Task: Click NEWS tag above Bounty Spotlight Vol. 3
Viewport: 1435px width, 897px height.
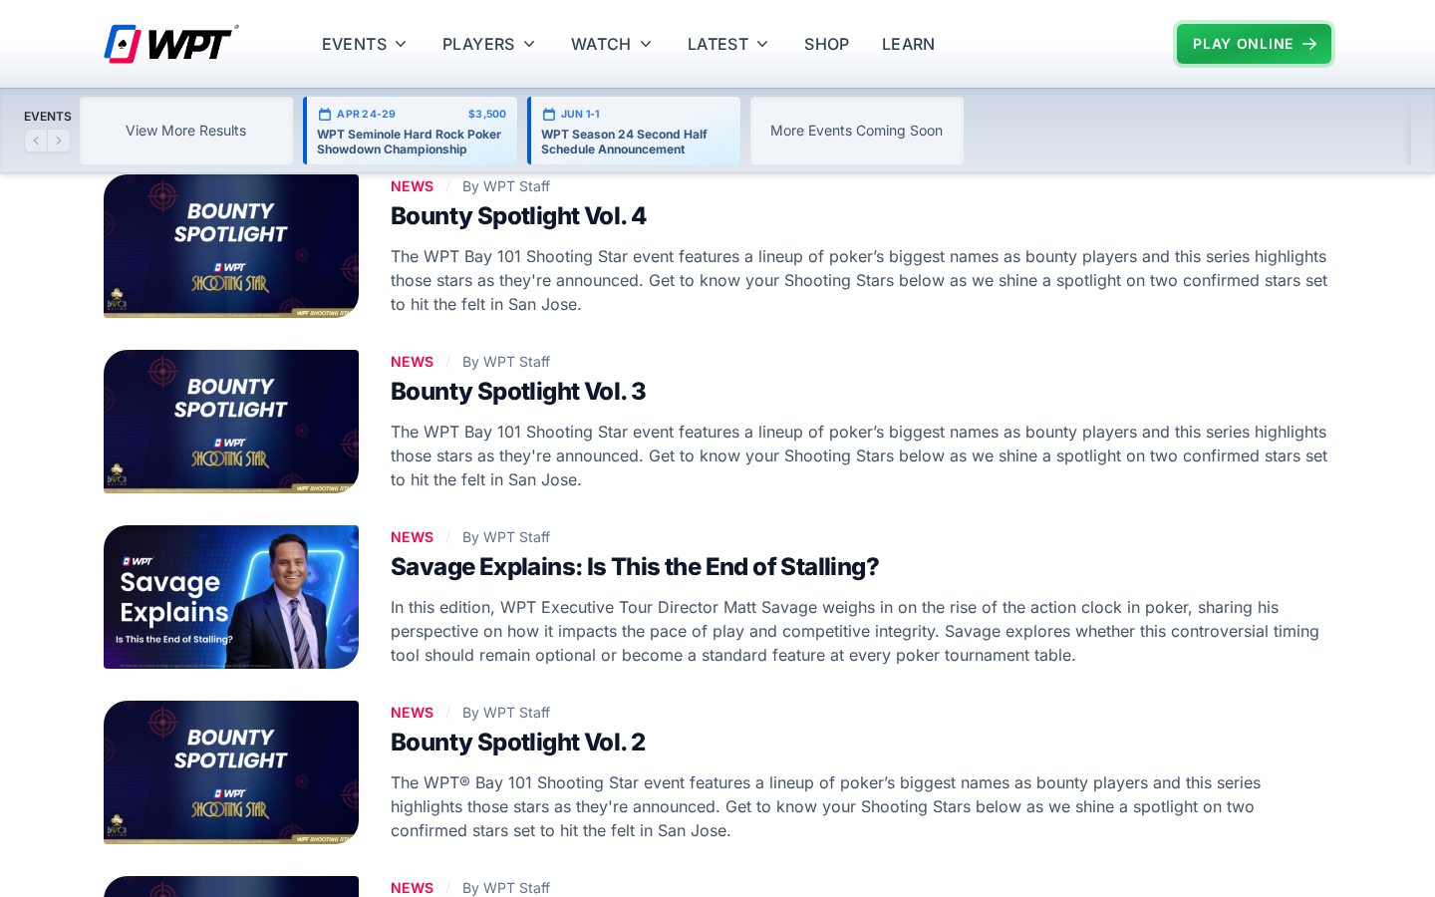Action: pyautogui.click(x=412, y=362)
